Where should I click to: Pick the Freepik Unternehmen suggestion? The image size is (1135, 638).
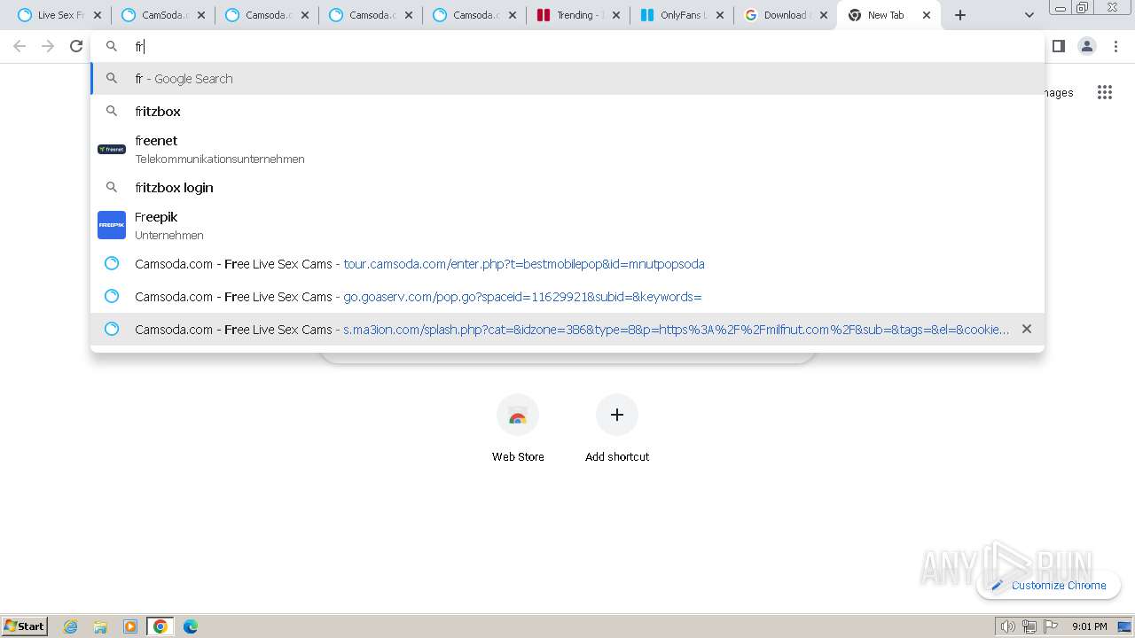[567, 225]
